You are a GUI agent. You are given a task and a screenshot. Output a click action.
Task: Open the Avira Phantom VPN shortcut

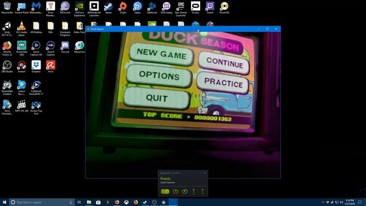[x=50, y=9]
